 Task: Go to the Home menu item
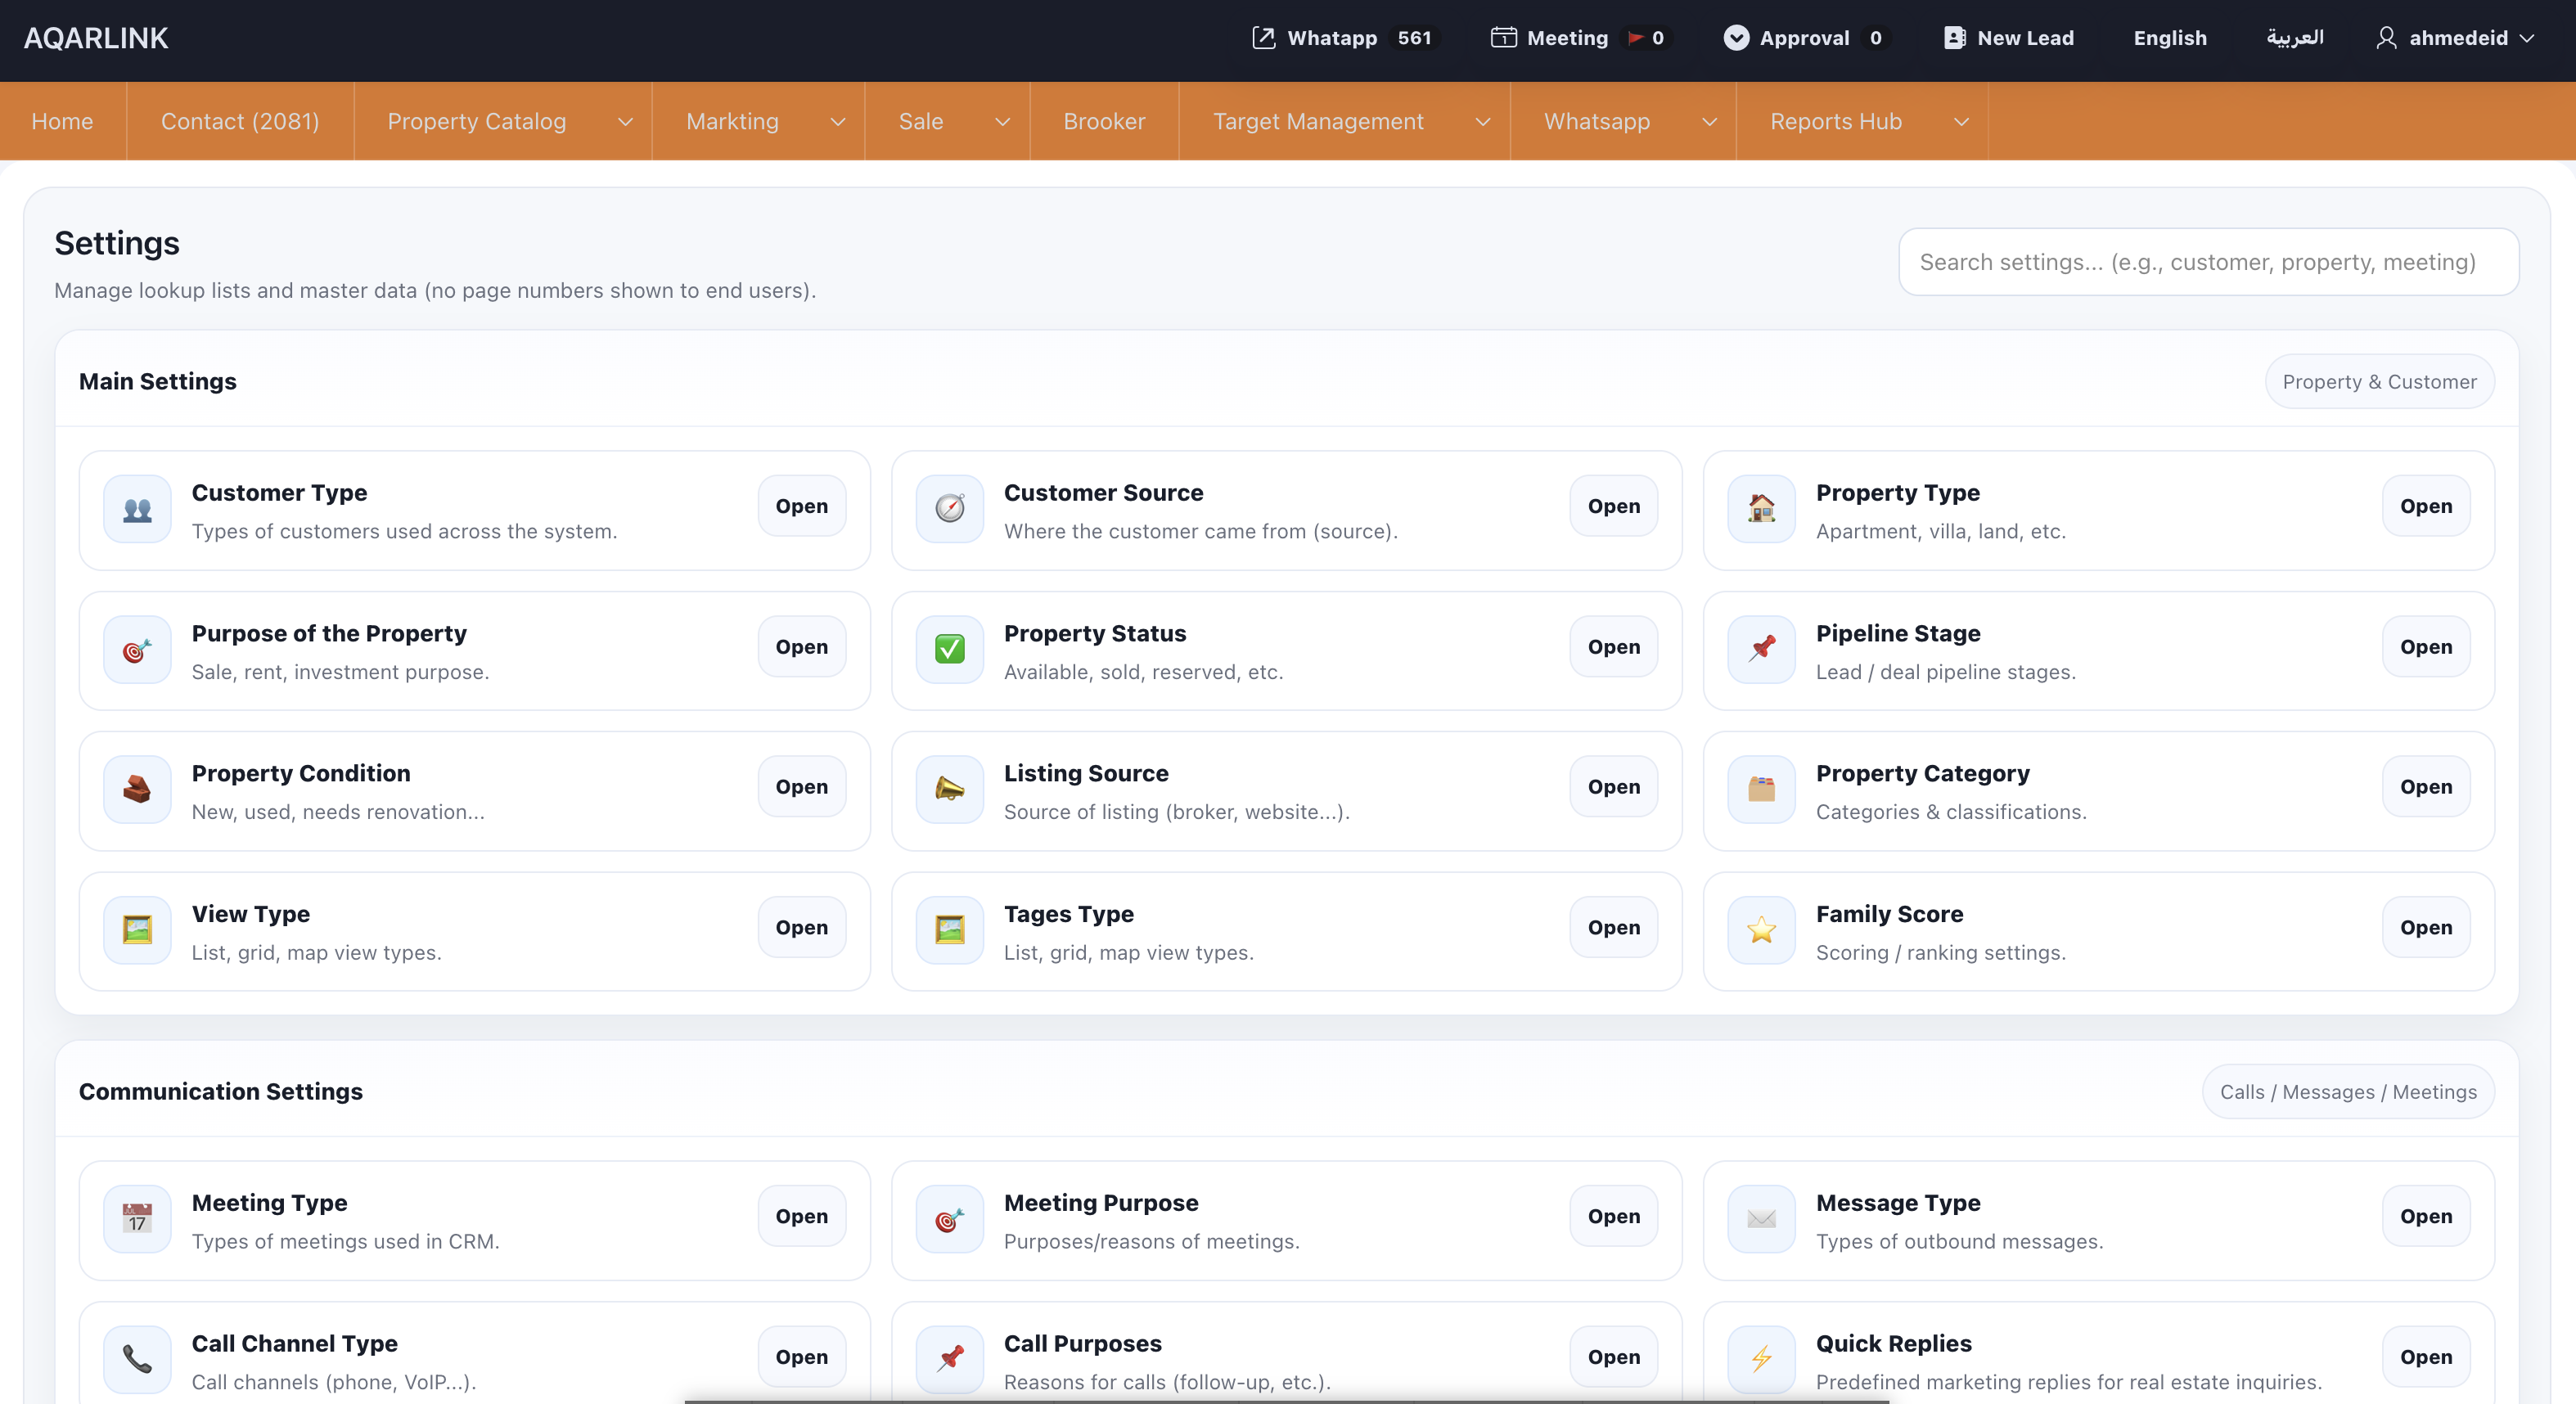click(x=62, y=122)
